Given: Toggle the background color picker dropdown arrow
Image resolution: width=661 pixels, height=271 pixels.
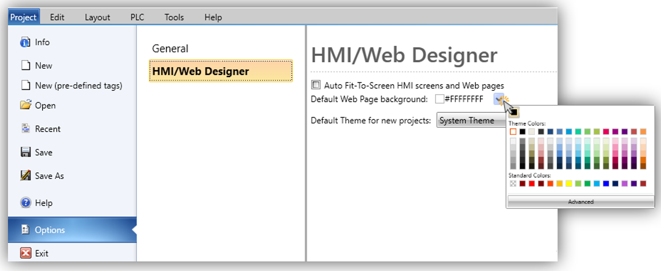Looking at the screenshot, I should (499, 99).
